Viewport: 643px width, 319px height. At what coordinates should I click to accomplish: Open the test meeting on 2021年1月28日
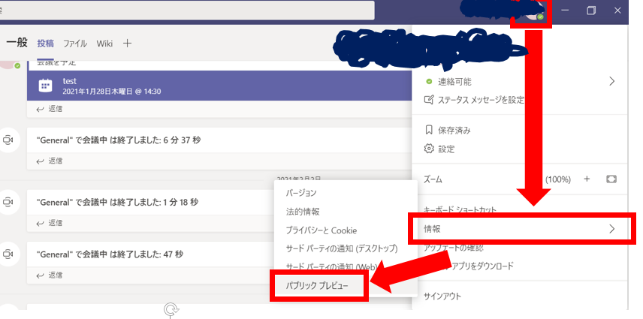click(x=219, y=86)
